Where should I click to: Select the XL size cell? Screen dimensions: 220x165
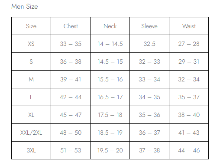coord(31,115)
